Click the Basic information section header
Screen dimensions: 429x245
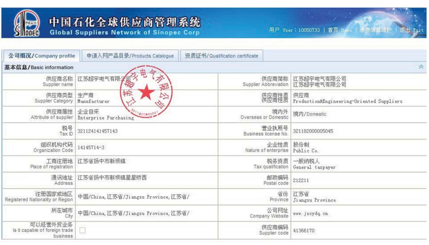[x=39, y=67]
